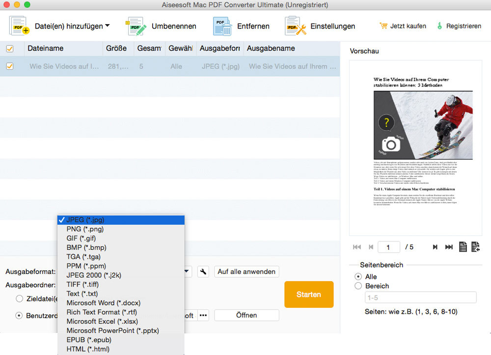Click the Umbenennen toolbar label
The image size is (491, 355).
point(174,27)
